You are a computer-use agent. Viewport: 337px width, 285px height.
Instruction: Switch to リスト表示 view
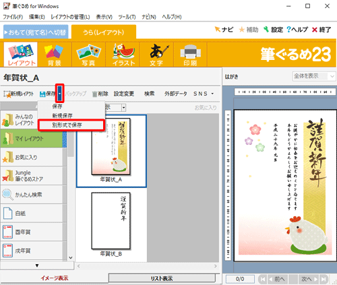pos(162,278)
